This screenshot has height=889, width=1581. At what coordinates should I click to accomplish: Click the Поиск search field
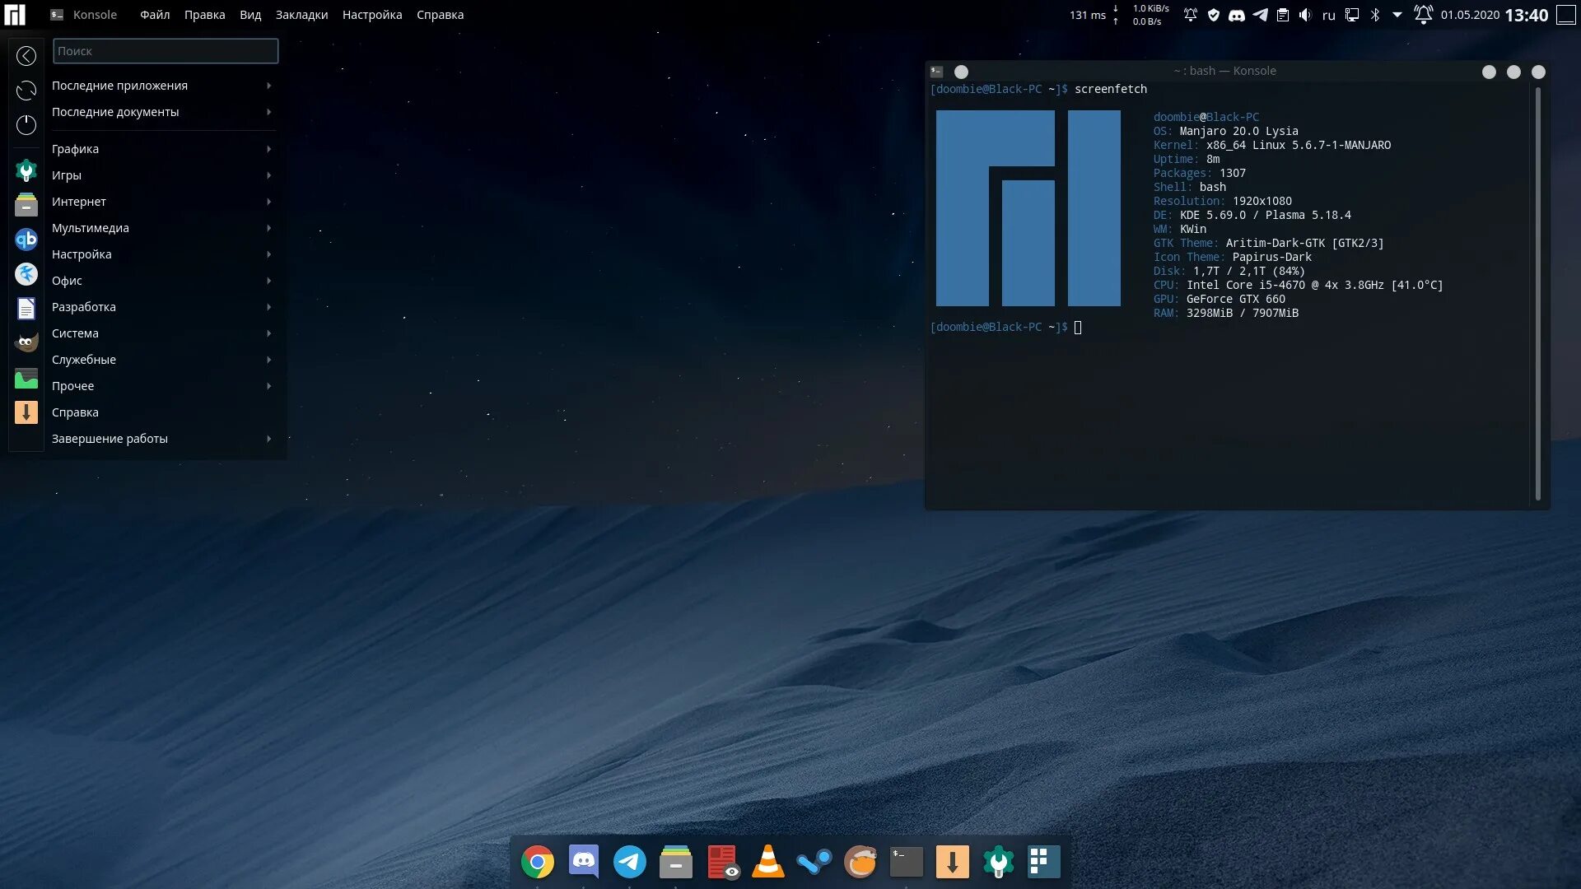166,51
